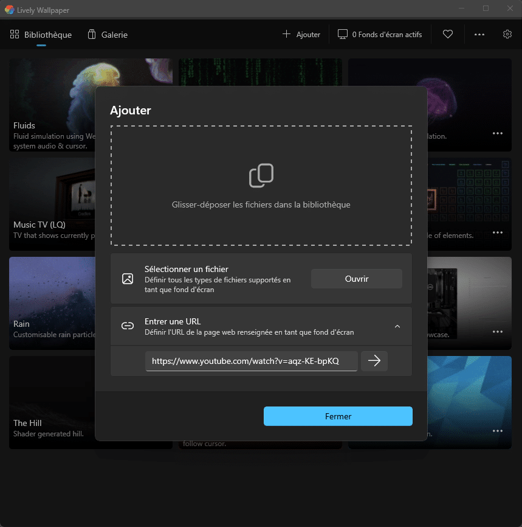The width and height of the screenshot is (522, 527).
Task: Click the arrow button to submit URL
Action: point(374,361)
